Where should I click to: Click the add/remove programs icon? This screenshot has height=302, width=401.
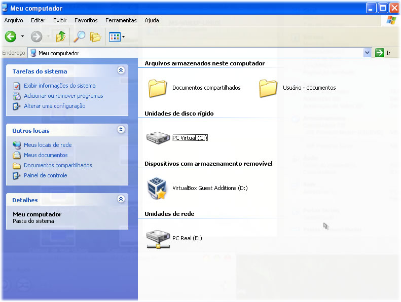17,96
